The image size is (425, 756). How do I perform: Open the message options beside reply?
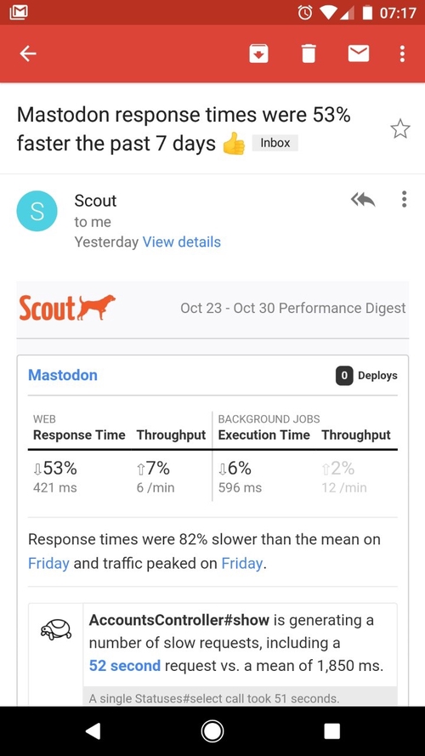[404, 199]
